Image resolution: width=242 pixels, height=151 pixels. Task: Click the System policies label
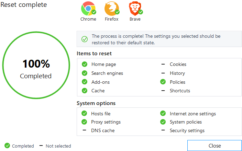(x=186, y=122)
